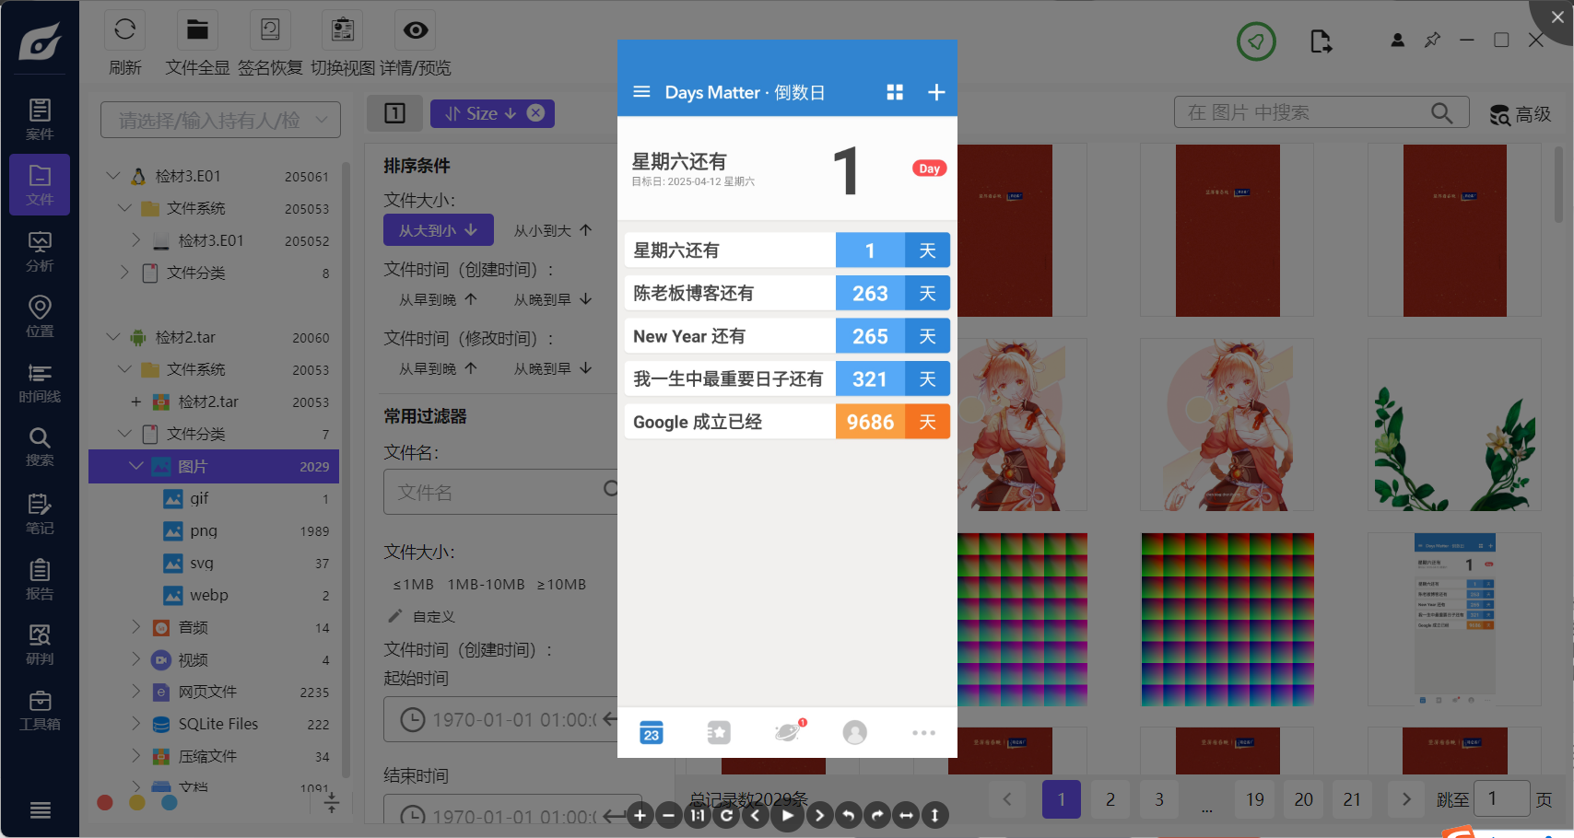
Task: Open the 搜索 sidebar section
Action: pyautogui.click(x=40, y=447)
